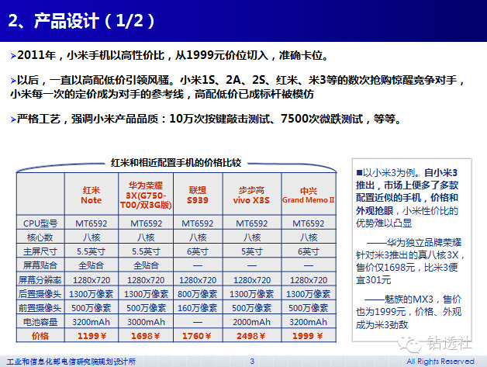Screen dimensions: 487x367
Task: Click 3200mAh in the 红米 Note column
Action: point(92,322)
